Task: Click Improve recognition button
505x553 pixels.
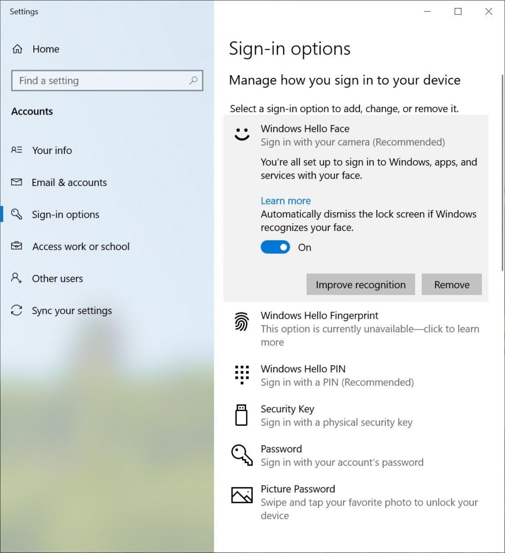Action: [361, 284]
